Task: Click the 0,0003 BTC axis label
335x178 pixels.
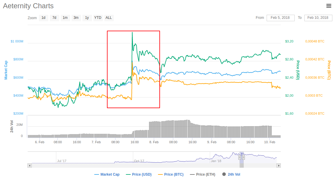Action: [314, 95]
